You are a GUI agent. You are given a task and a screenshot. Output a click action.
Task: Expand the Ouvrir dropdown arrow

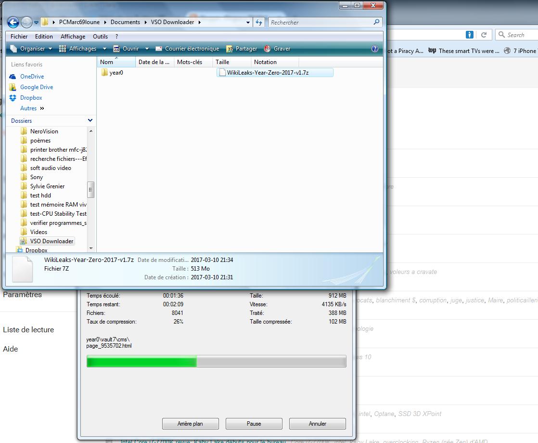click(147, 49)
